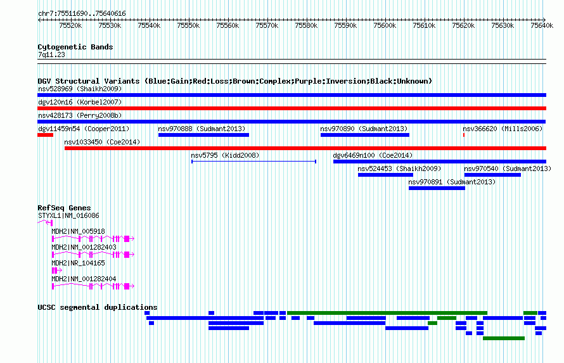The image size is (564, 363).
Task: Click the nsv970888 (Sudmant2013) variant bar
Action: point(203,135)
